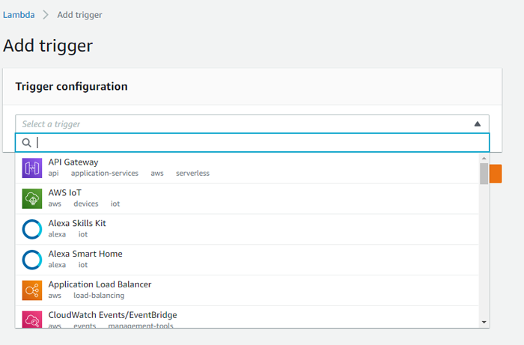Image resolution: width=524 pixels, height=345 pixels.
Task: Click the 'iot' tag under AWS IoT
Action: point(115,204)
